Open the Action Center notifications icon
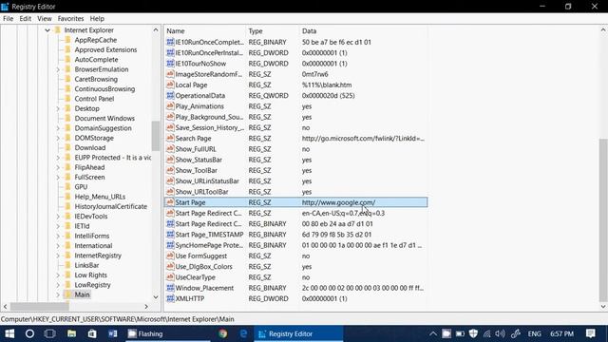The height and width of the screenshot is (342, 608). click(591, 333)
